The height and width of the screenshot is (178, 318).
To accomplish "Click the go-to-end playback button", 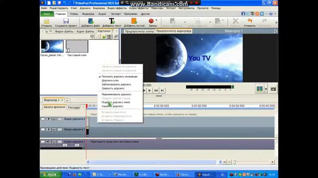I will [162, 90].
